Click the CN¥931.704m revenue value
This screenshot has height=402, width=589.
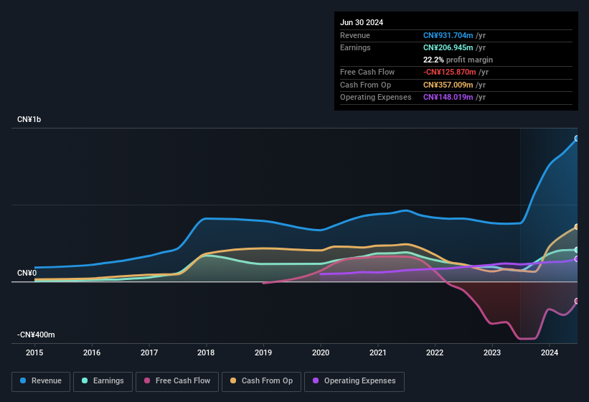(x=448, y=35)
